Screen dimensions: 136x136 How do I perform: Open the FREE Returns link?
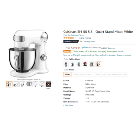click(109, 48)
